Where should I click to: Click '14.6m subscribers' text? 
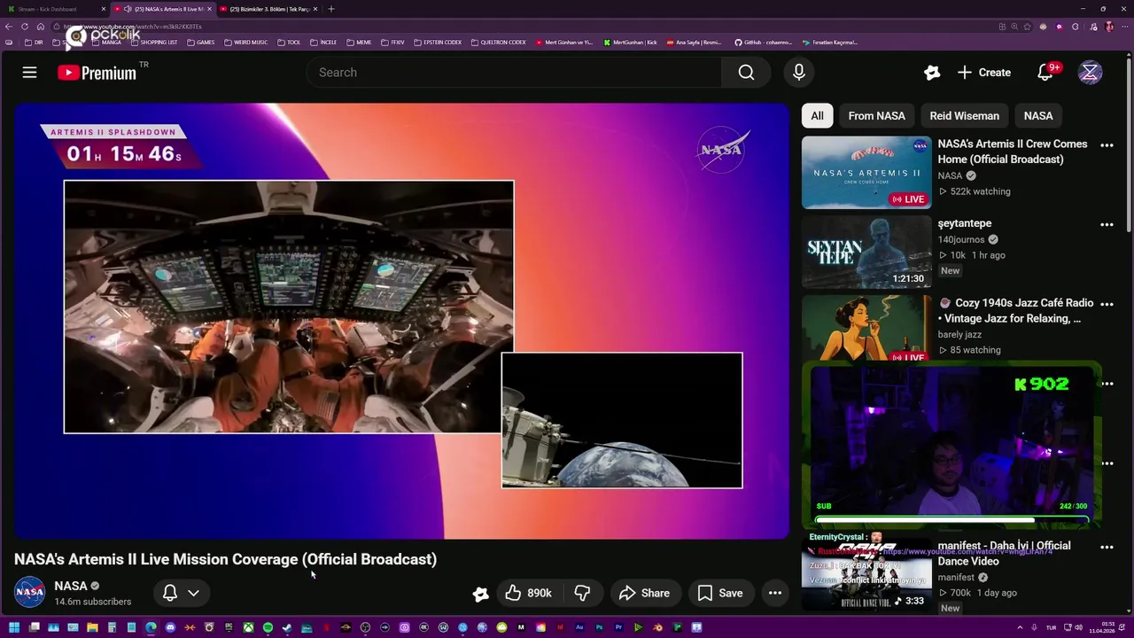pyautogui.click(x=93, y=602)
